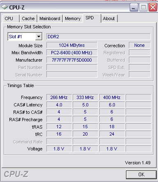This screenshot has width=158, height=182.
Task: Click the empty Serial Number field
Action: pos(72,75)
